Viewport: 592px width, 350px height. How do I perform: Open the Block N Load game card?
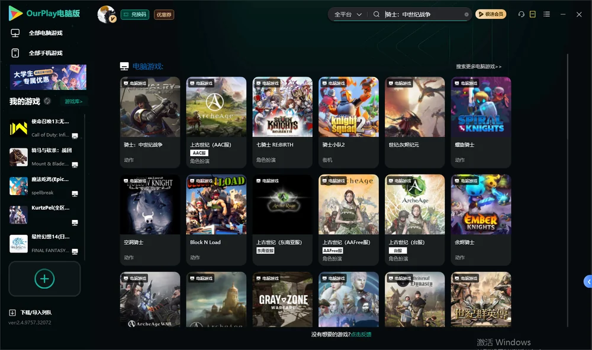216,220
